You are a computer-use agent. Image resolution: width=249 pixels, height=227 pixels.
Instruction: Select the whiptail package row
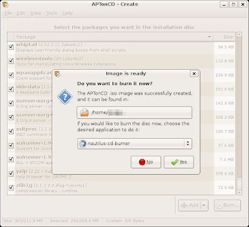pos(121,47)
